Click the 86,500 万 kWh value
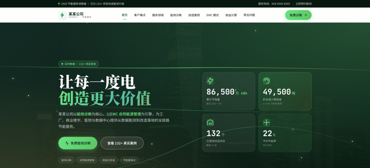 coord(227,92)
